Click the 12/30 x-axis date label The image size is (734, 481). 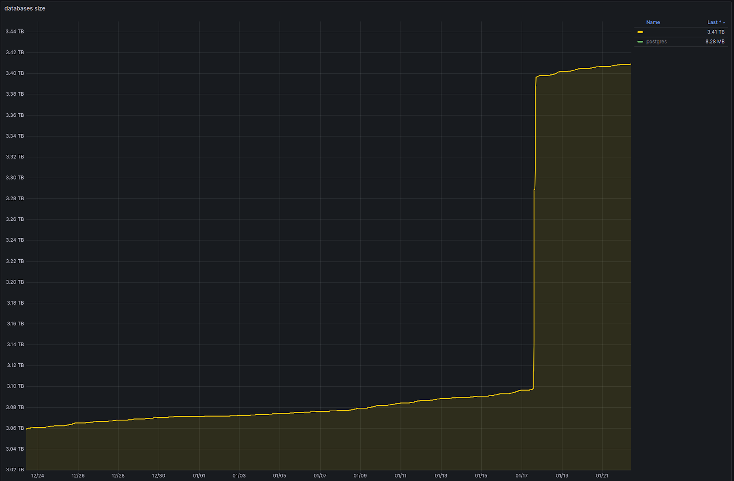159,476
